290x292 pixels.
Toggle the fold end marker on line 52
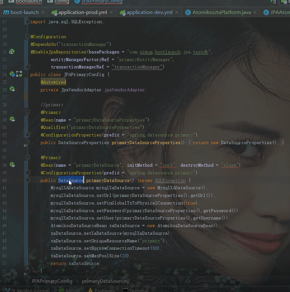28,271
